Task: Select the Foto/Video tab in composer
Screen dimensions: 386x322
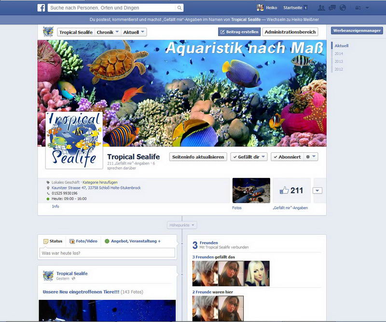Action: [x=83, y=241]
